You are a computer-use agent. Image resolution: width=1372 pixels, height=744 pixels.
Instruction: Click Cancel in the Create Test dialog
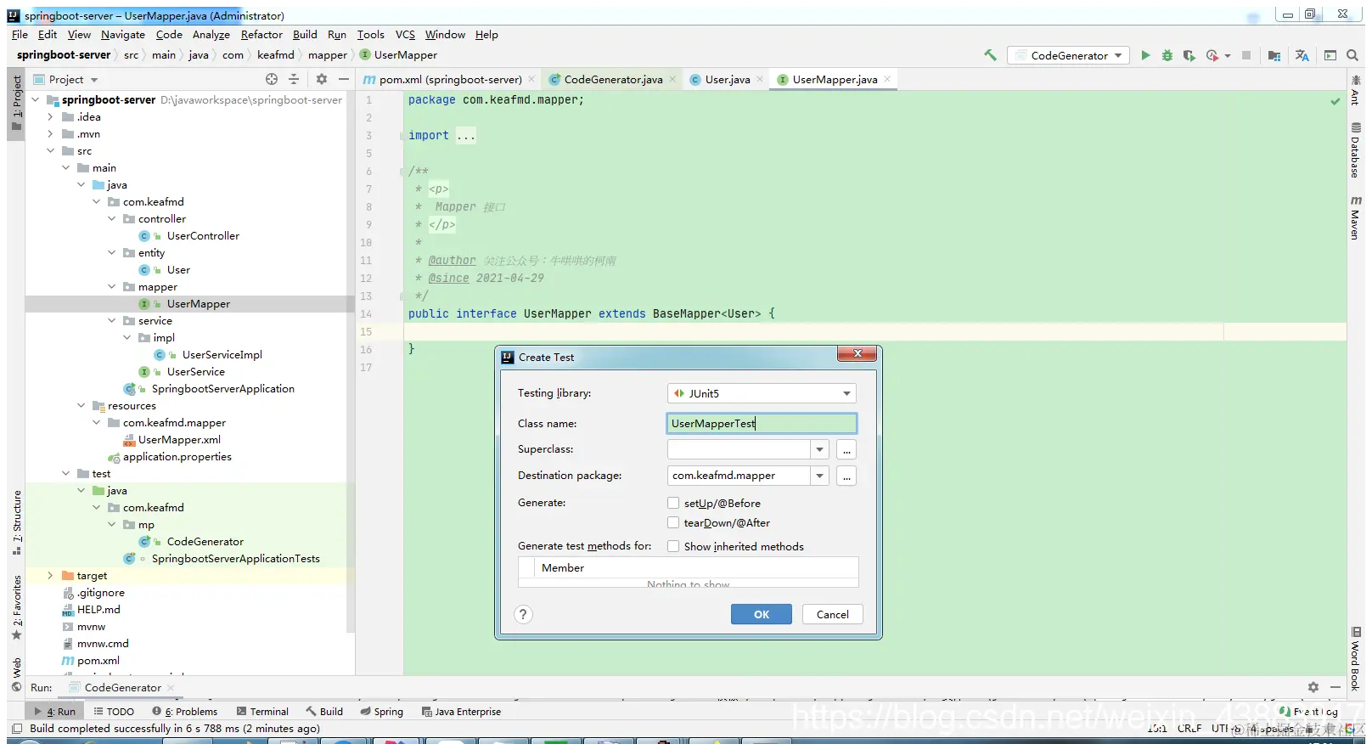tap(833, 614)
